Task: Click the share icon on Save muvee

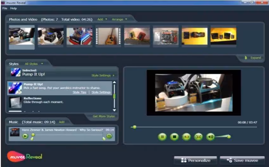Action: click(x=229, y=160)
